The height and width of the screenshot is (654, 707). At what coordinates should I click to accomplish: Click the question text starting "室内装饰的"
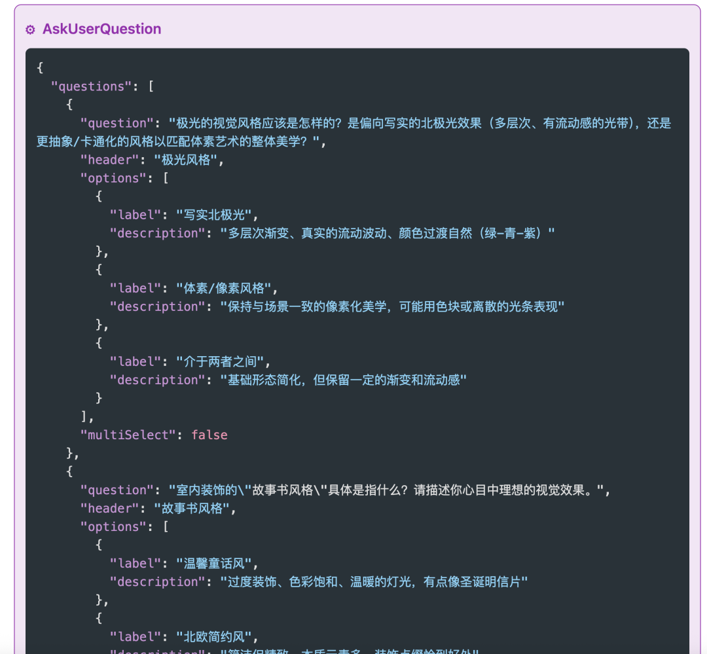coord(386,490)
